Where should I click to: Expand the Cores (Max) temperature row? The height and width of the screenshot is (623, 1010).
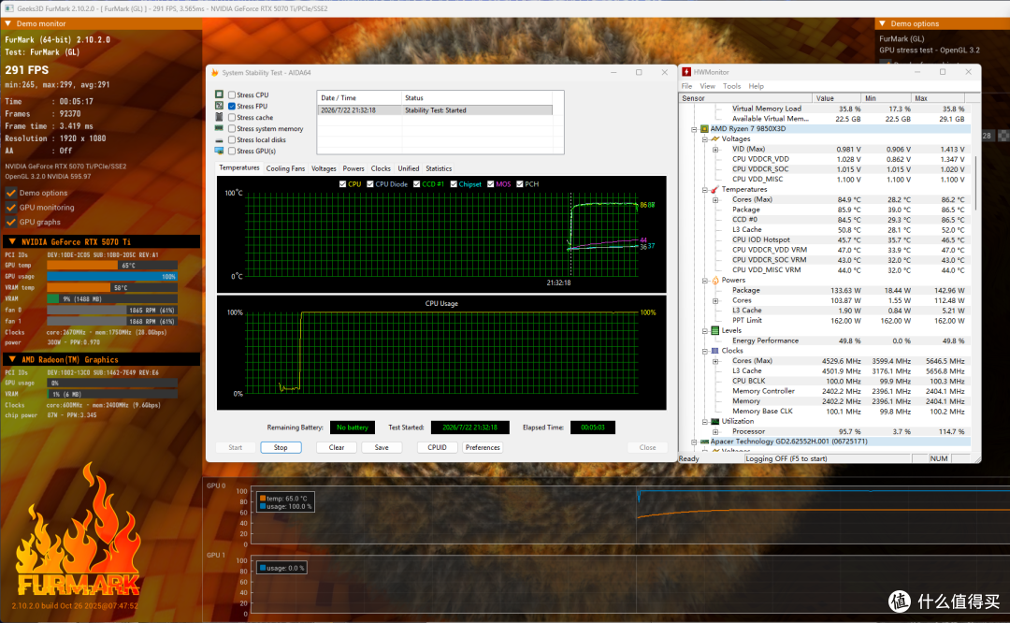[715, 200]
